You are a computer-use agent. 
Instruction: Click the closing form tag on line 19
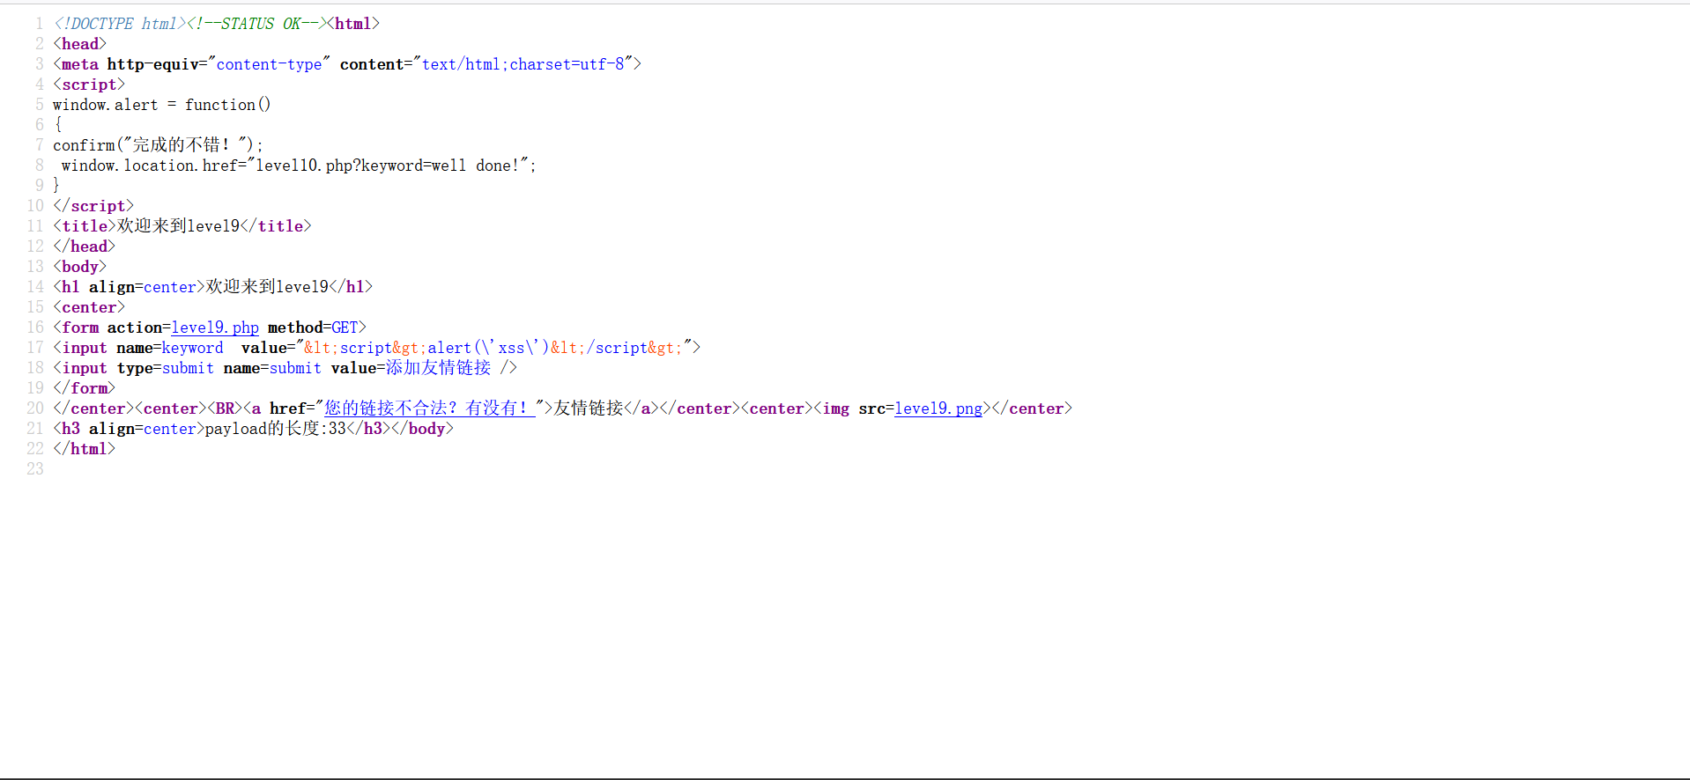pyautogui.click(x=84, y=388)
